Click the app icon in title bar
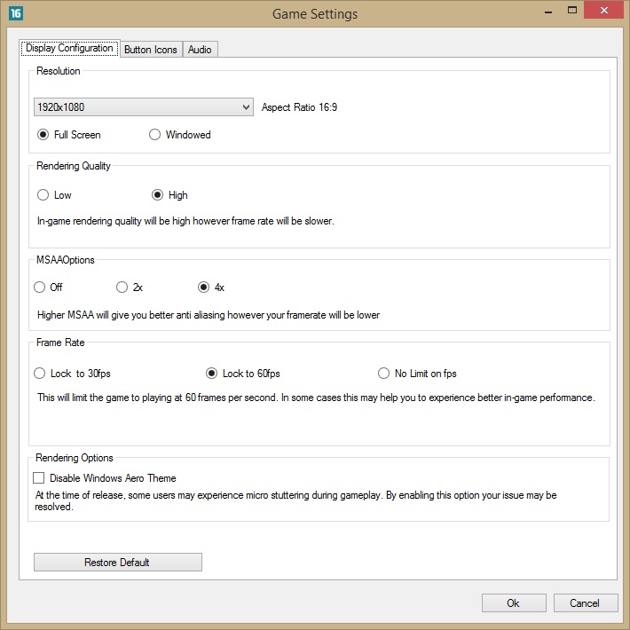 point(16,13)
